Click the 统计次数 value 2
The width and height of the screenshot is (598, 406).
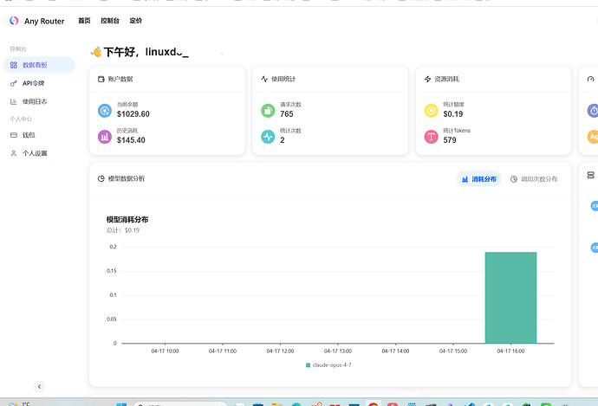pyautogui.click(x=283, y=139)
